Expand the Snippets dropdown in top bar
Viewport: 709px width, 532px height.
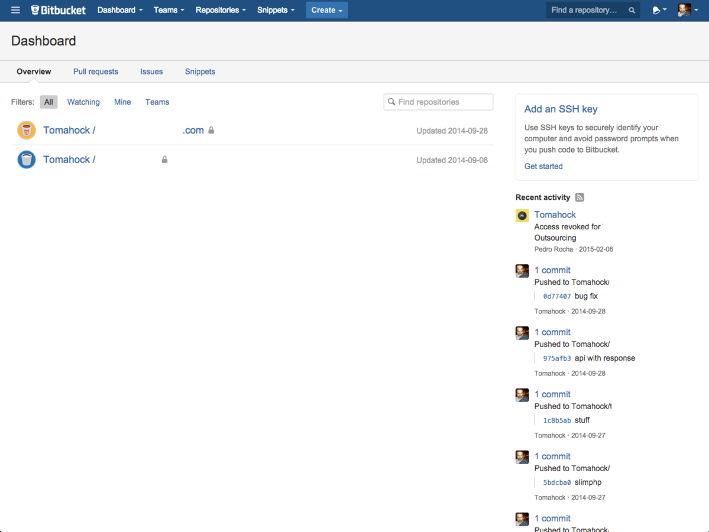click(276, 10)
